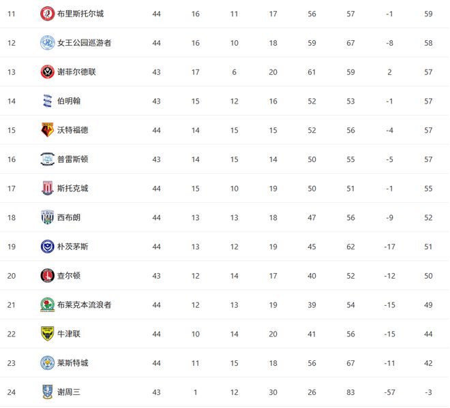The image size is (450, 408).
Task: Click the rank number 24 cell
Action: click(11, 392)
